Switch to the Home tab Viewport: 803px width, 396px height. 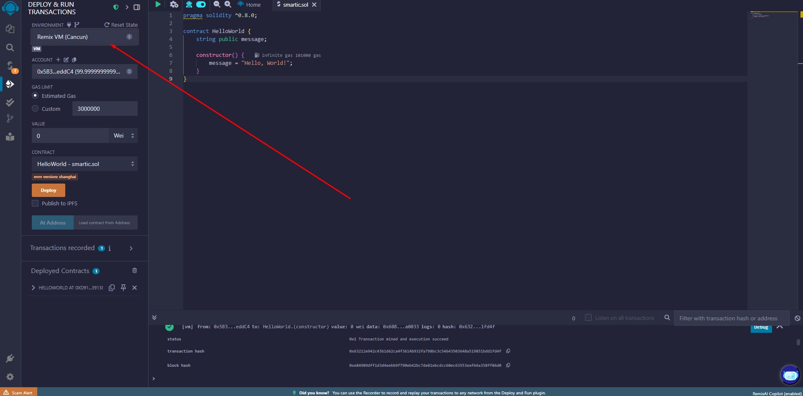[249, 5]
